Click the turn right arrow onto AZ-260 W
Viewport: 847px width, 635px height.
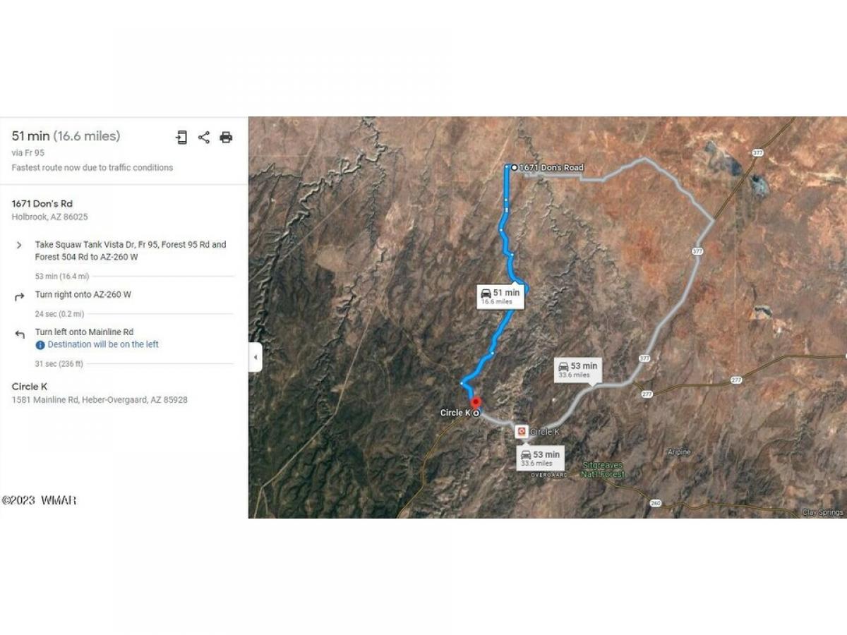click(19, 296)
